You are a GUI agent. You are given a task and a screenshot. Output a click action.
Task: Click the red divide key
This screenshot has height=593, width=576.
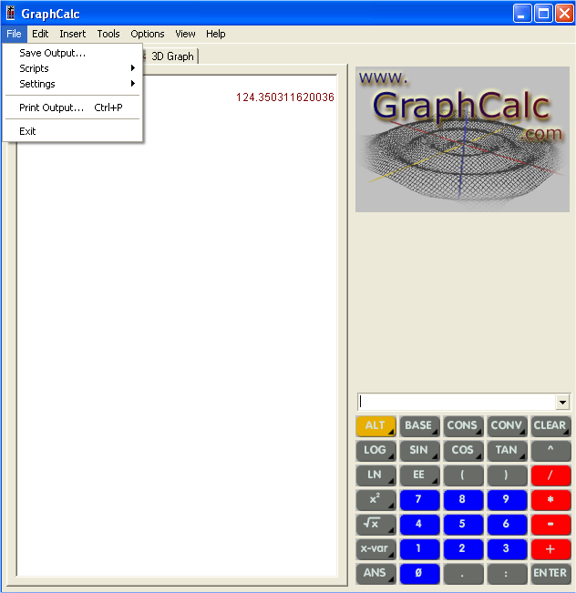pyautogui.click(x=550, y=475)
